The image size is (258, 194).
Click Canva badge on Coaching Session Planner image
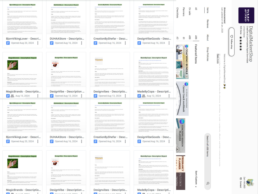pyautogui.click(x=182, y=122)
